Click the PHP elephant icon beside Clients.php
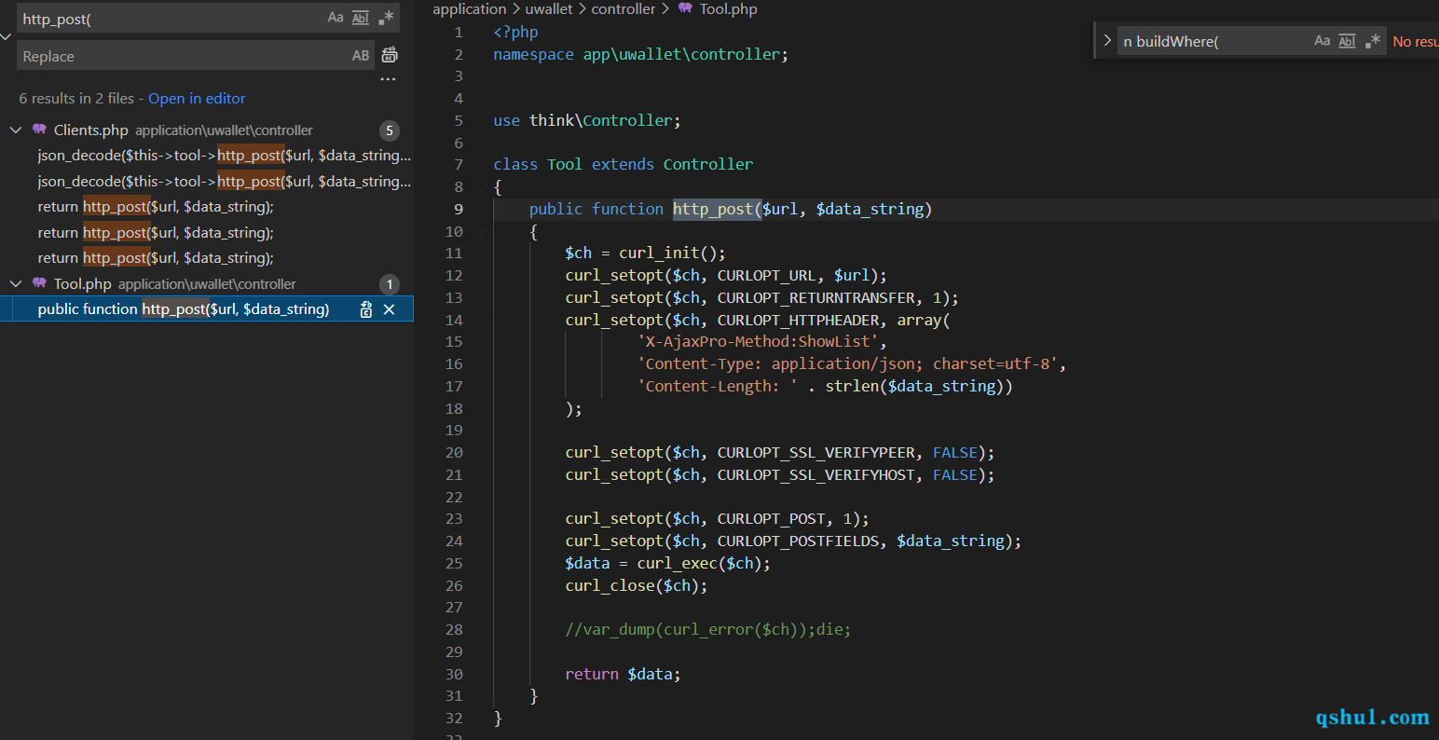This screenshot has width=1439, height=740. pyautogui.click(x=39, y=130)
